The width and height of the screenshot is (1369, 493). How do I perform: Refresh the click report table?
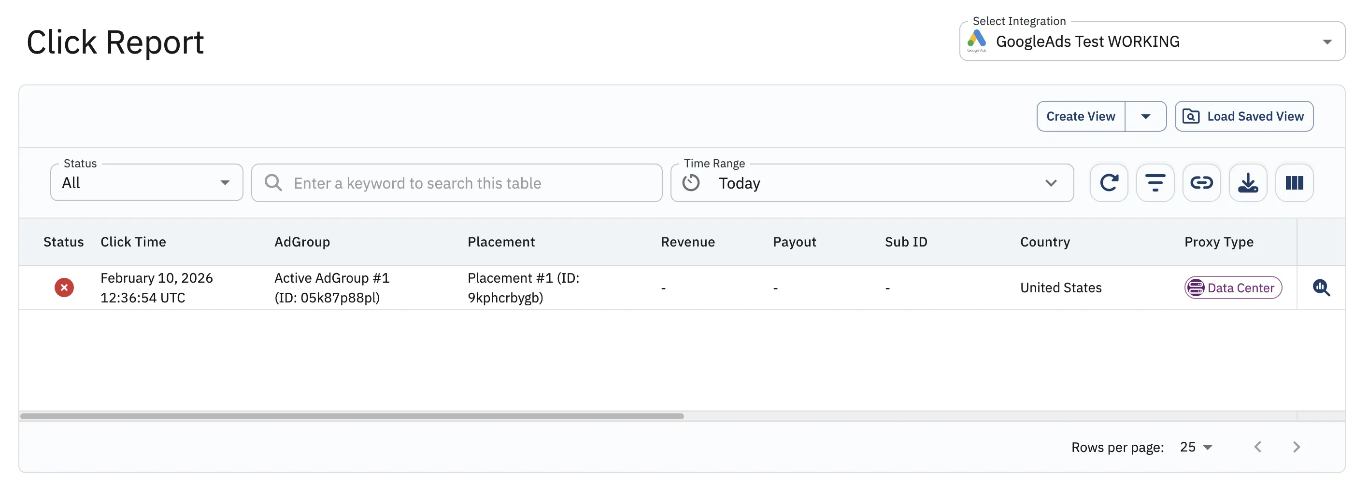click(x=1109, y=182)
